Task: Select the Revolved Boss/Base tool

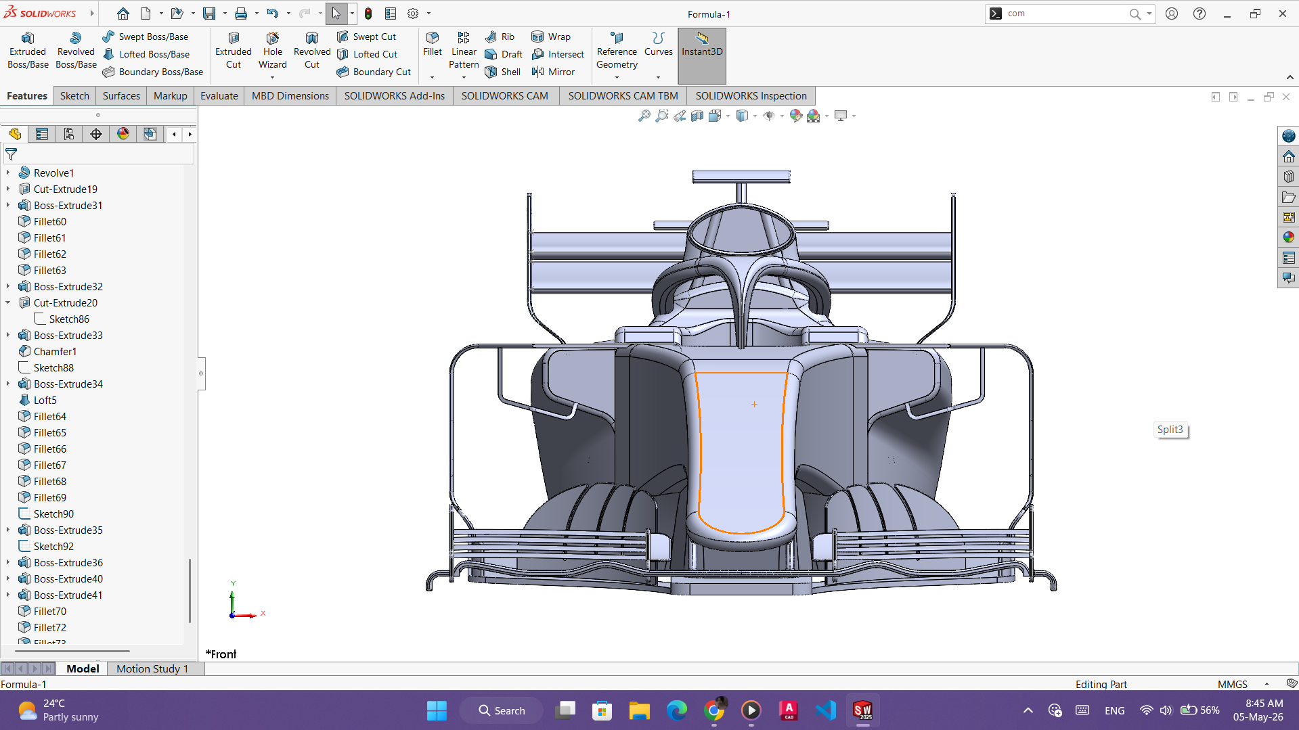Action: point(76,51)
